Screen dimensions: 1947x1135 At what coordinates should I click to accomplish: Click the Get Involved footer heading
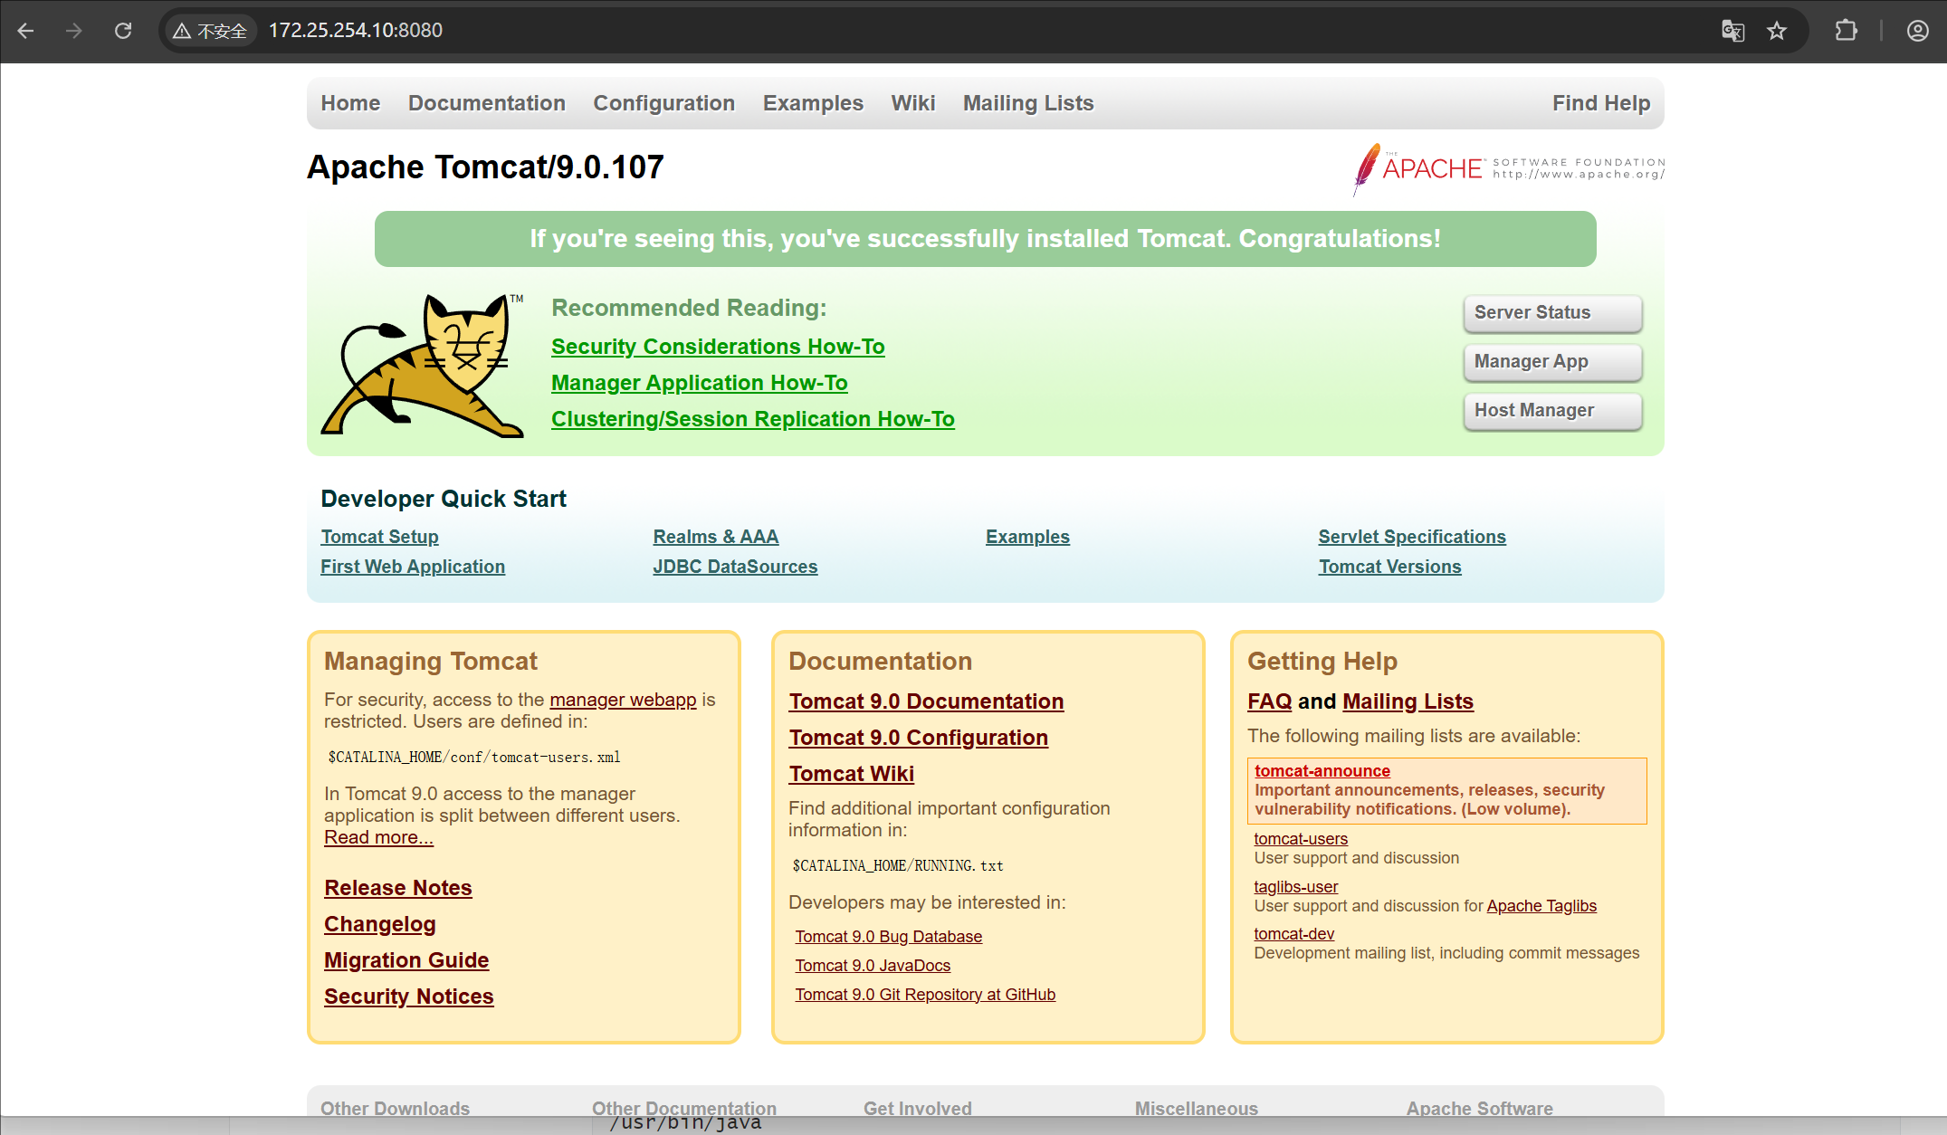[x=917, y=1108]
